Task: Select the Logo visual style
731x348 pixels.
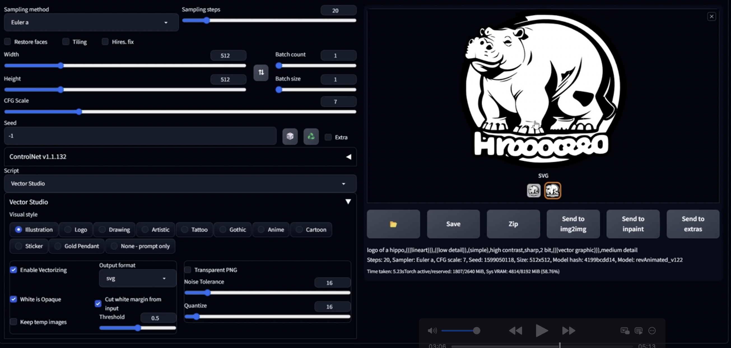Action: click(68, 229)
